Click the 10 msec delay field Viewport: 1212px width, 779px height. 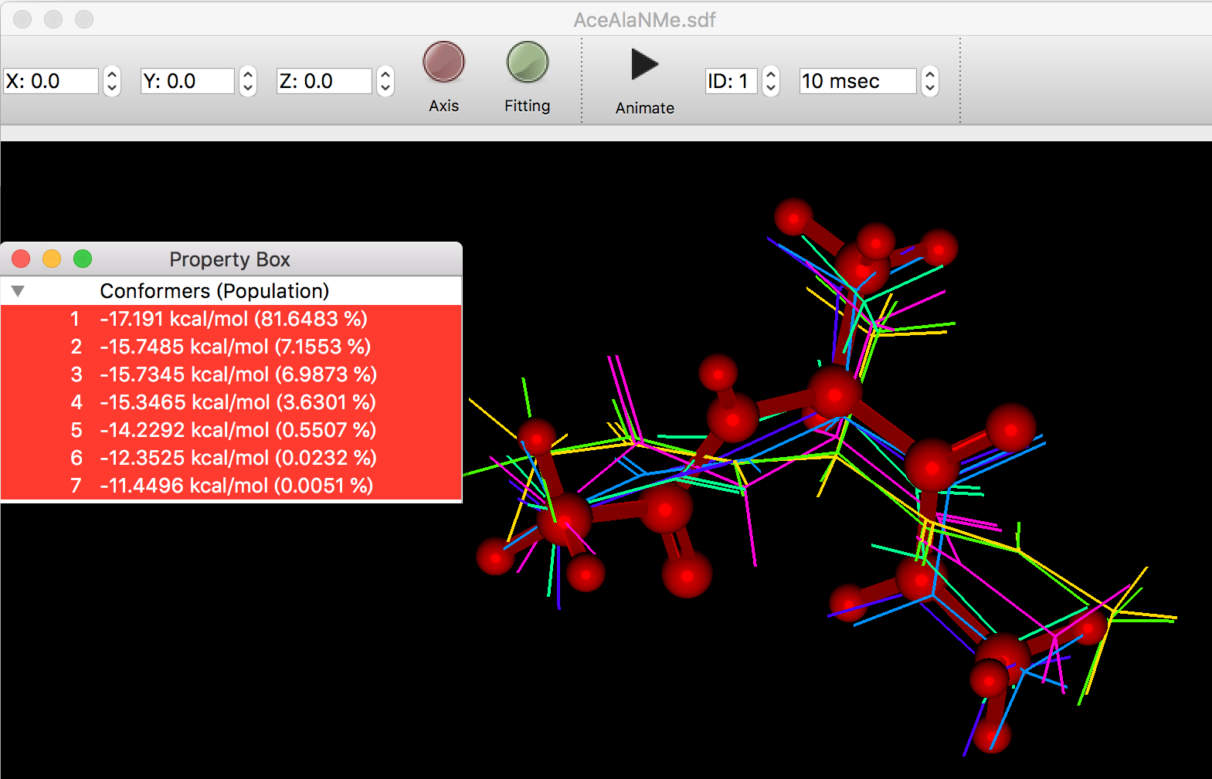[857, 81]
